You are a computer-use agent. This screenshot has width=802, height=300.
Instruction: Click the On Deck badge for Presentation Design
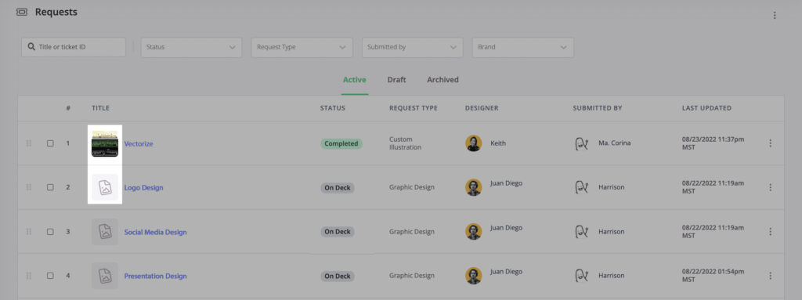point(338,276)
